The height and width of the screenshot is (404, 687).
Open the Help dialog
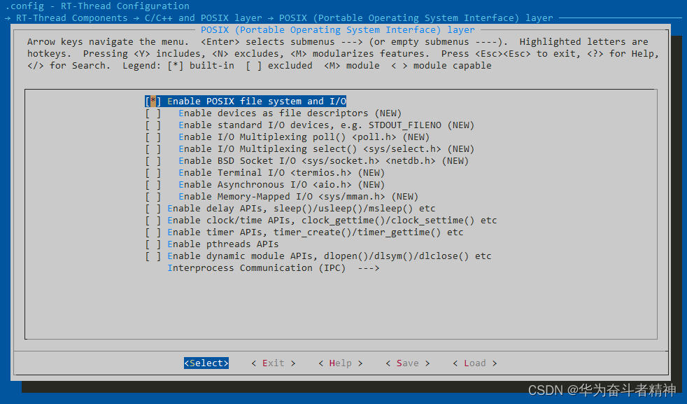click(x=340, y=363)
